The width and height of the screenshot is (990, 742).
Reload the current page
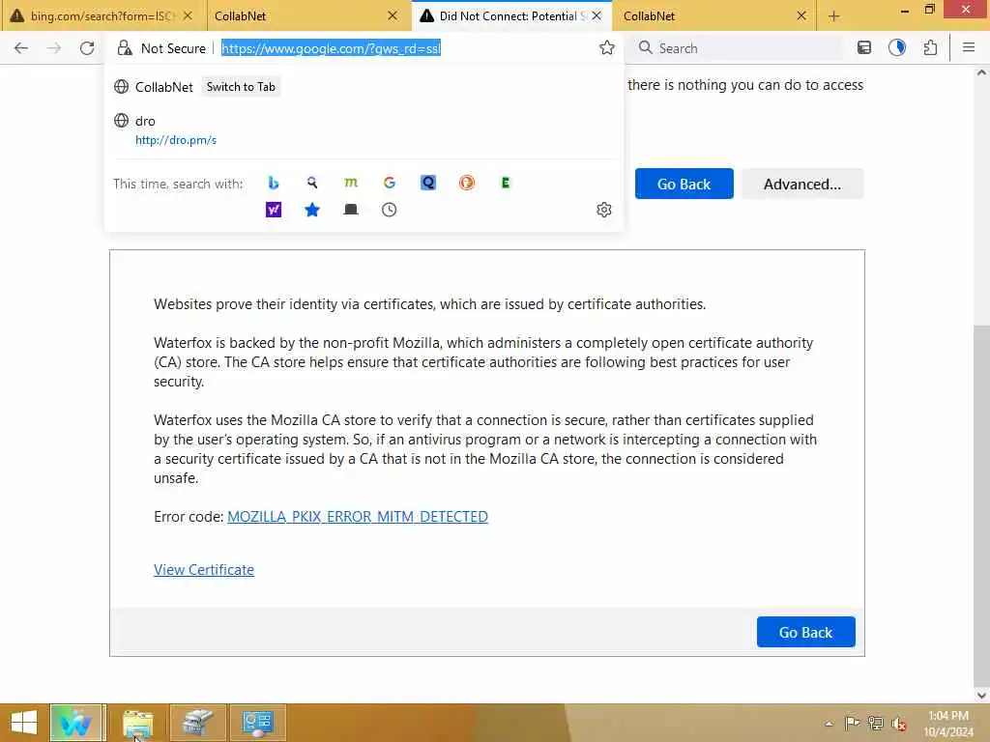[87, 48]
